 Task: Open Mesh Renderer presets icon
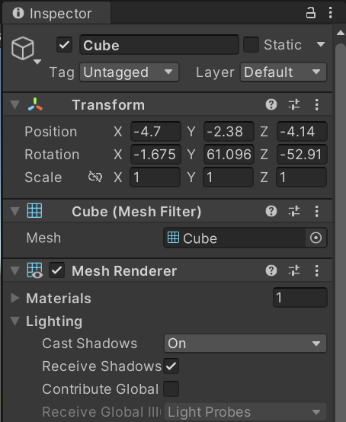(x=294, y=270)
